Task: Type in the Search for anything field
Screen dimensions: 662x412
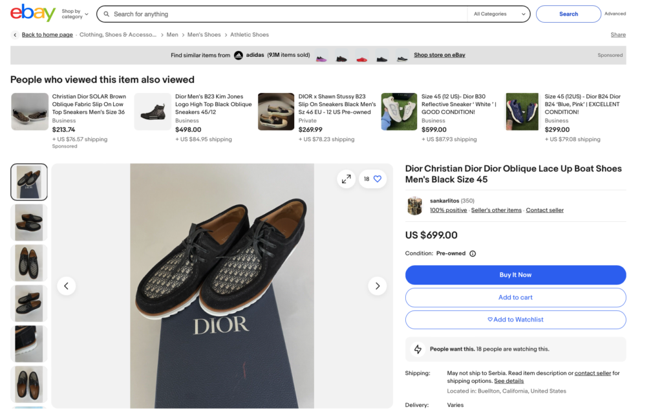Action: pos(284,14)
